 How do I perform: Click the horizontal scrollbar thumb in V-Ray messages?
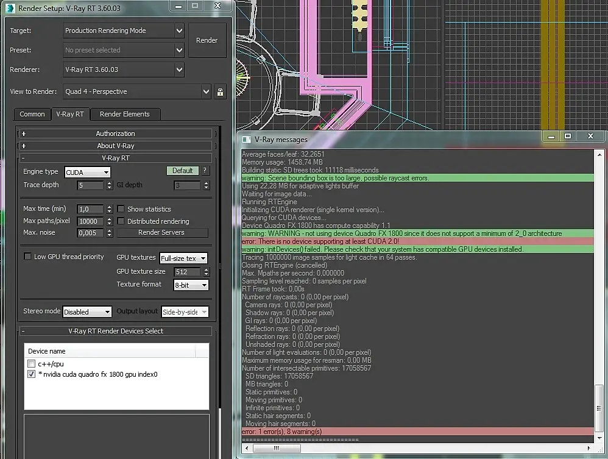tap(277, 448)
